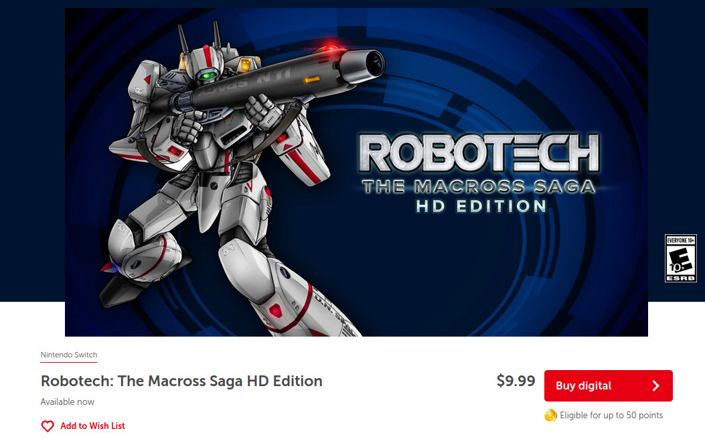The height and width of the screenshot is (439, 705).
Task: Click the $9.99 price label
Action: (516, 381)
